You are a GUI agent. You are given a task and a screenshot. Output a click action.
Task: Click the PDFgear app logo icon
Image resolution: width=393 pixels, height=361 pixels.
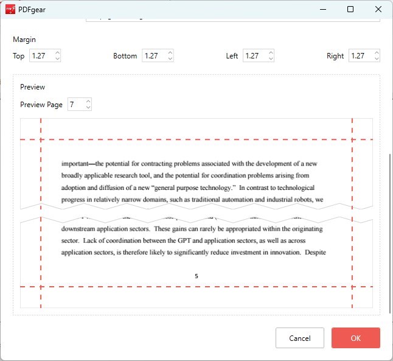(x=10, y=10)
